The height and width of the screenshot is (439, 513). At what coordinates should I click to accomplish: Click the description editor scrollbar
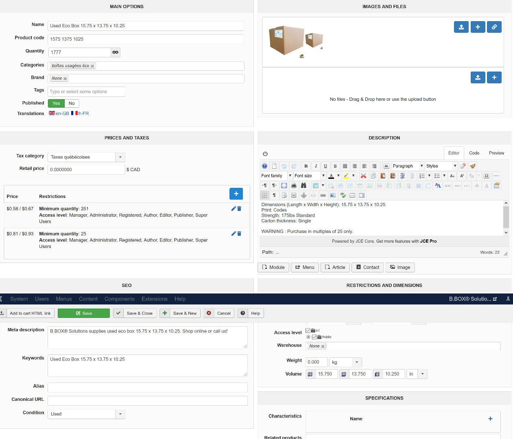pos(506,218)
